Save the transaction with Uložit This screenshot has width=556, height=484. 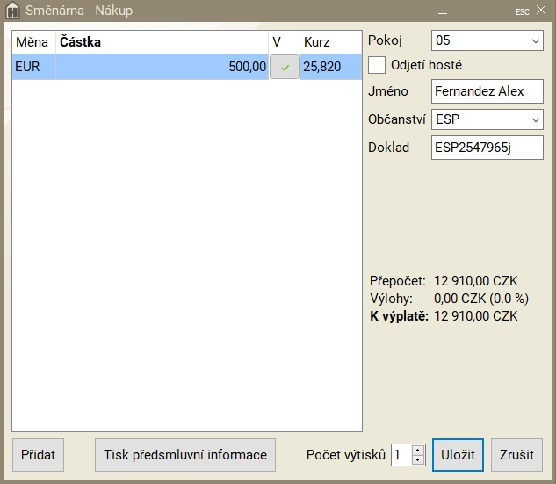(458, 455)
